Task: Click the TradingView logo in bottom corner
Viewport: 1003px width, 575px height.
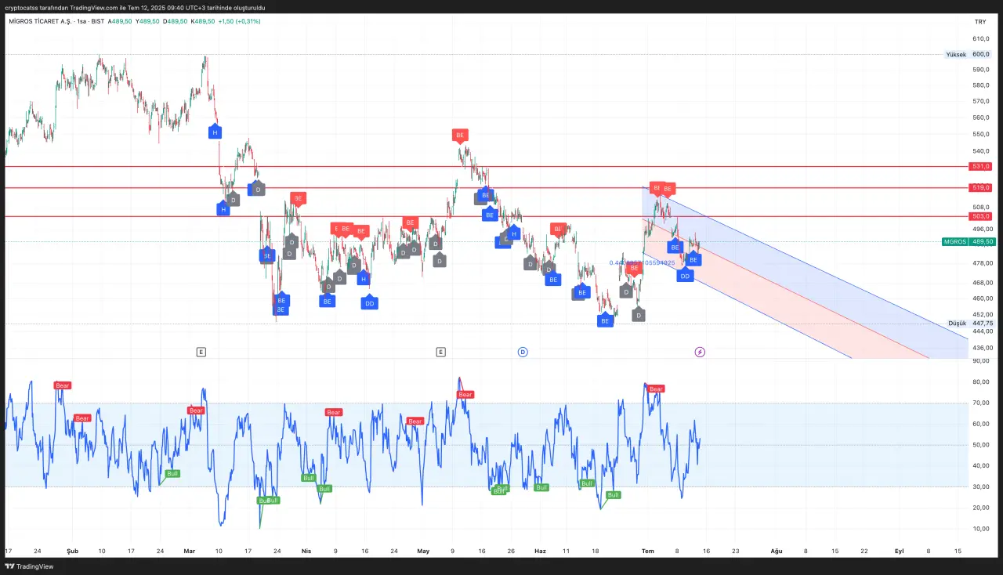Action: [x=30, y=566]
